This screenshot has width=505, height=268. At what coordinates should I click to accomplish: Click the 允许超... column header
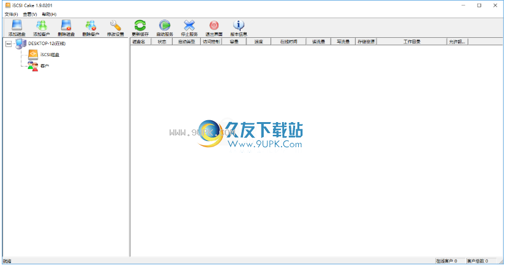click(457, 42)
